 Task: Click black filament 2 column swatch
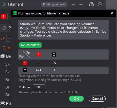(x=54, y=55)
